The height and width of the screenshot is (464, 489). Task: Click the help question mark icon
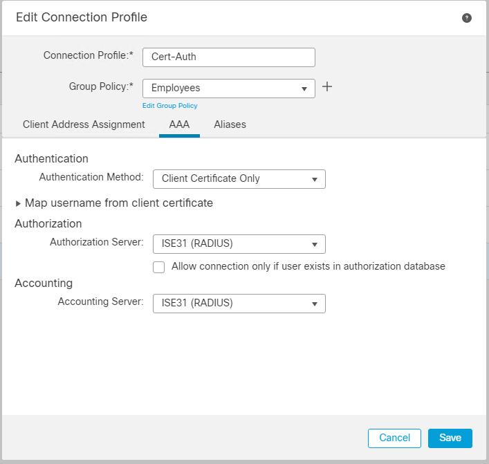(x=467, y=18)
